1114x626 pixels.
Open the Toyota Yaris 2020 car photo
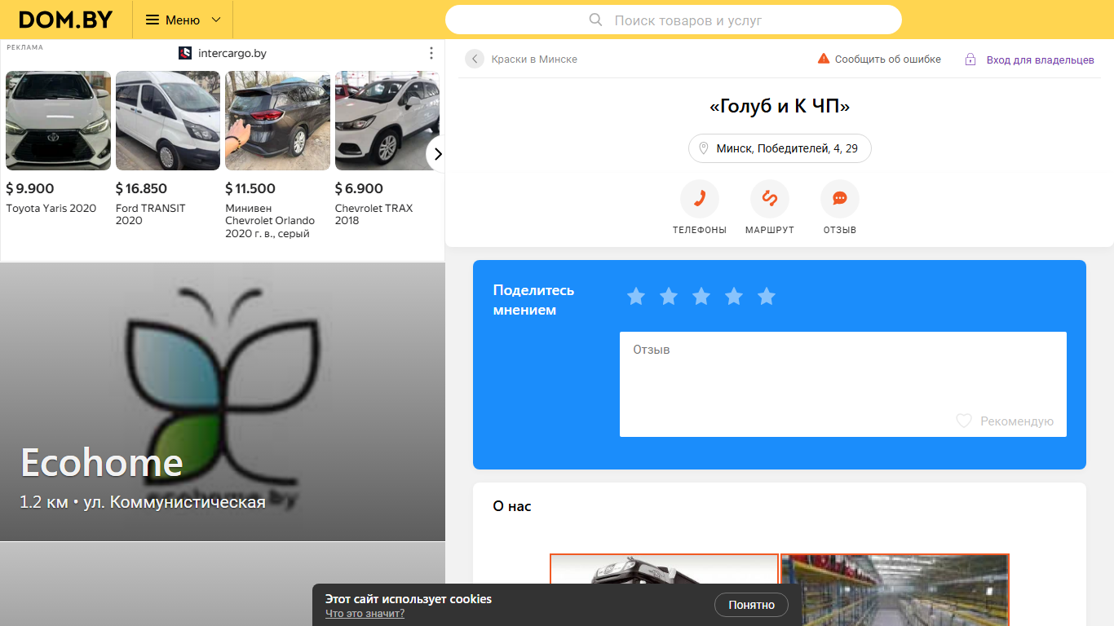click(x=58, y=121)
